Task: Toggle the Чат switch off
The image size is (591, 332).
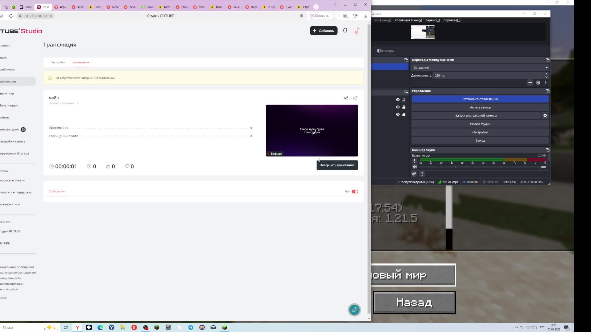Action: 355,192
